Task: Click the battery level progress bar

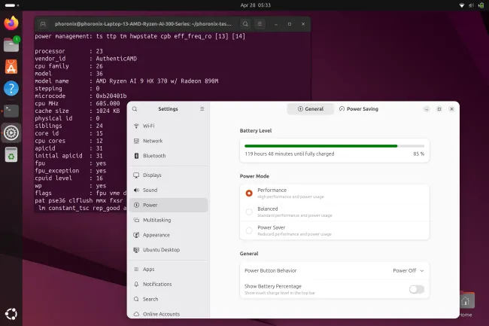Action: [333, 145]
